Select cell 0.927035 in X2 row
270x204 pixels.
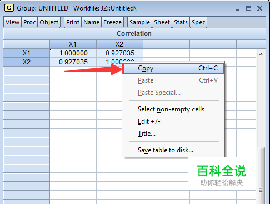tap(73, 62)
